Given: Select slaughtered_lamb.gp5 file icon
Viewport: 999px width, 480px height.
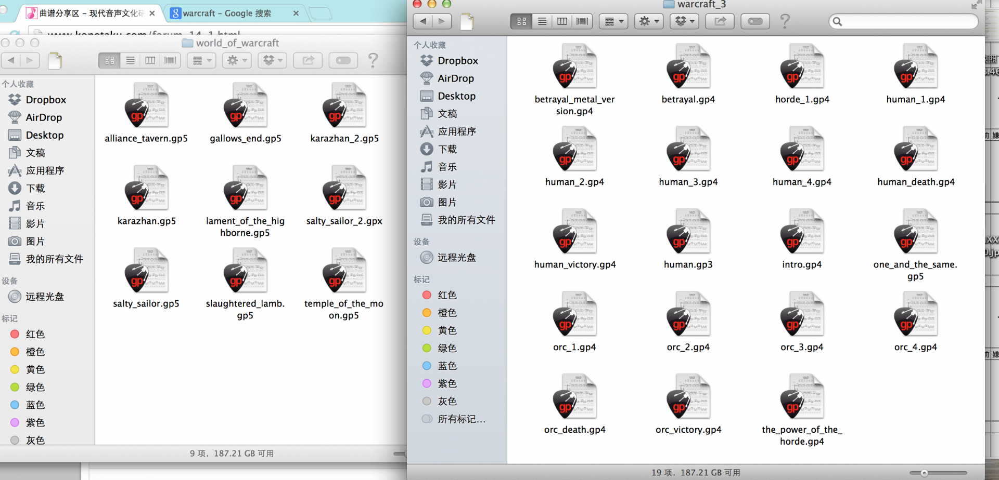Looking at the screenshot, I should pyautogui.click(x=245, y=271).
